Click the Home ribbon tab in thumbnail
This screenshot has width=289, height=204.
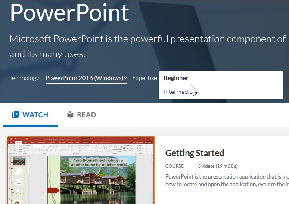coord(19,142)
